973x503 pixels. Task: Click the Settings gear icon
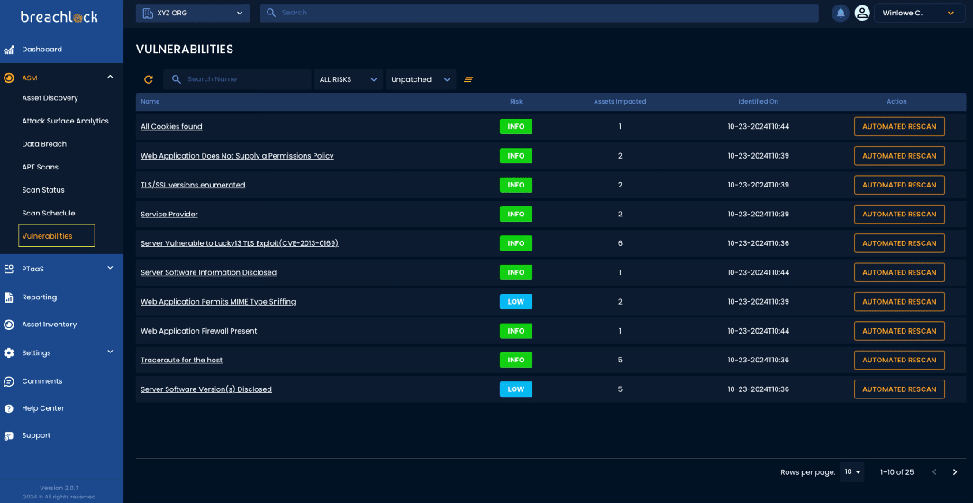coord(9,352)
